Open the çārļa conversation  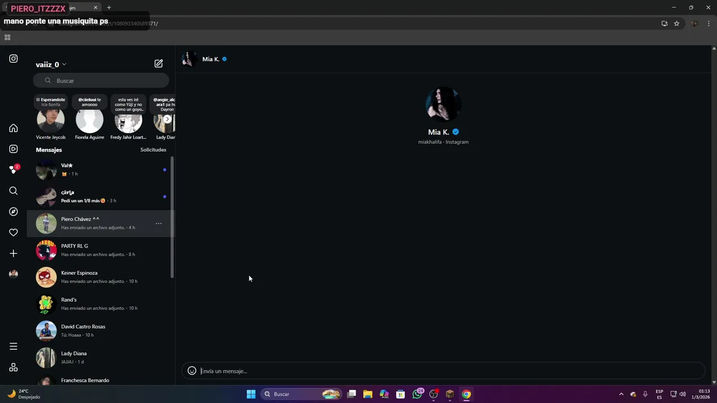pos(101,196)
